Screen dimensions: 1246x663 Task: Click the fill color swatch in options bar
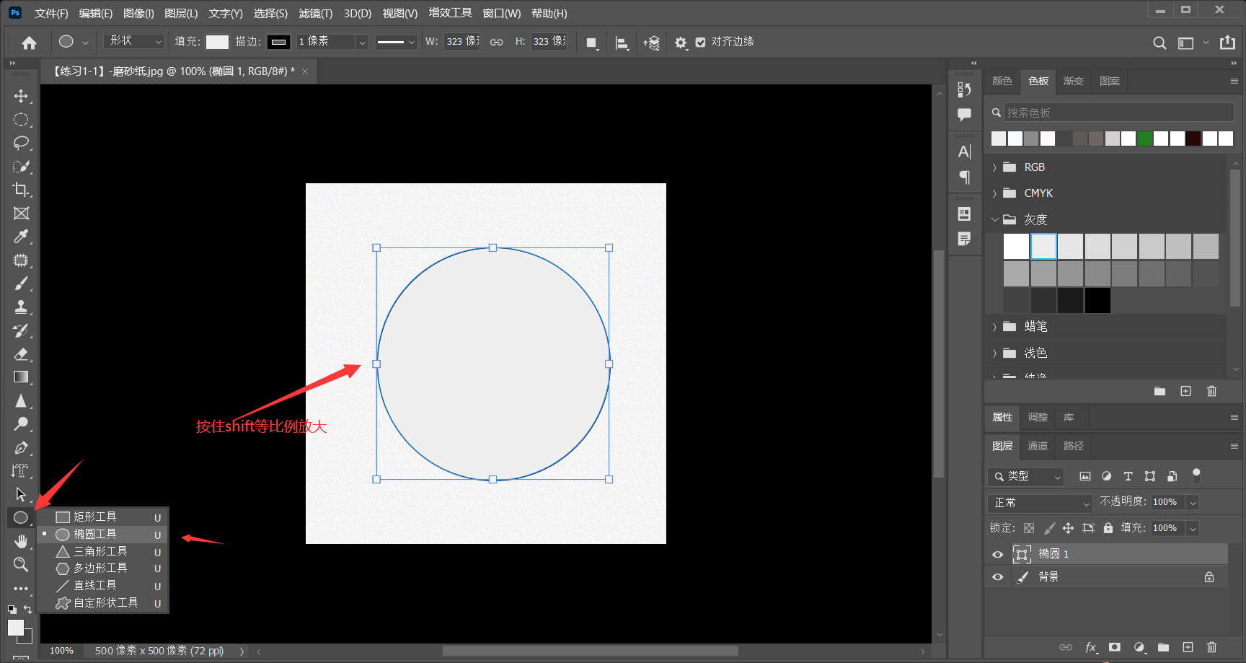coord(217,42)
